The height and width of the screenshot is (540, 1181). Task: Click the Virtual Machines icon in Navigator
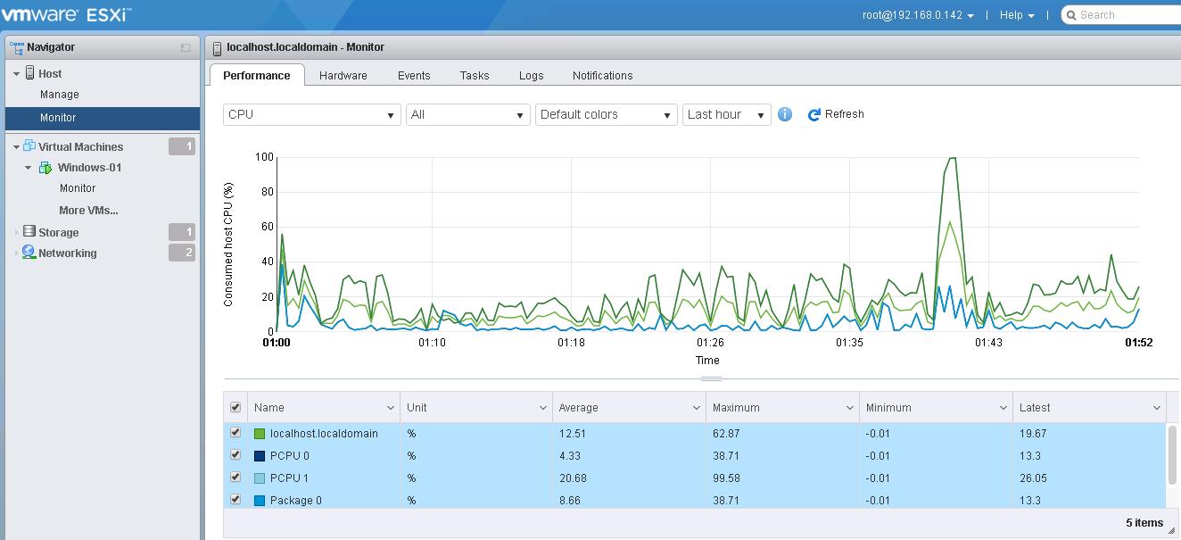point(29,146)
